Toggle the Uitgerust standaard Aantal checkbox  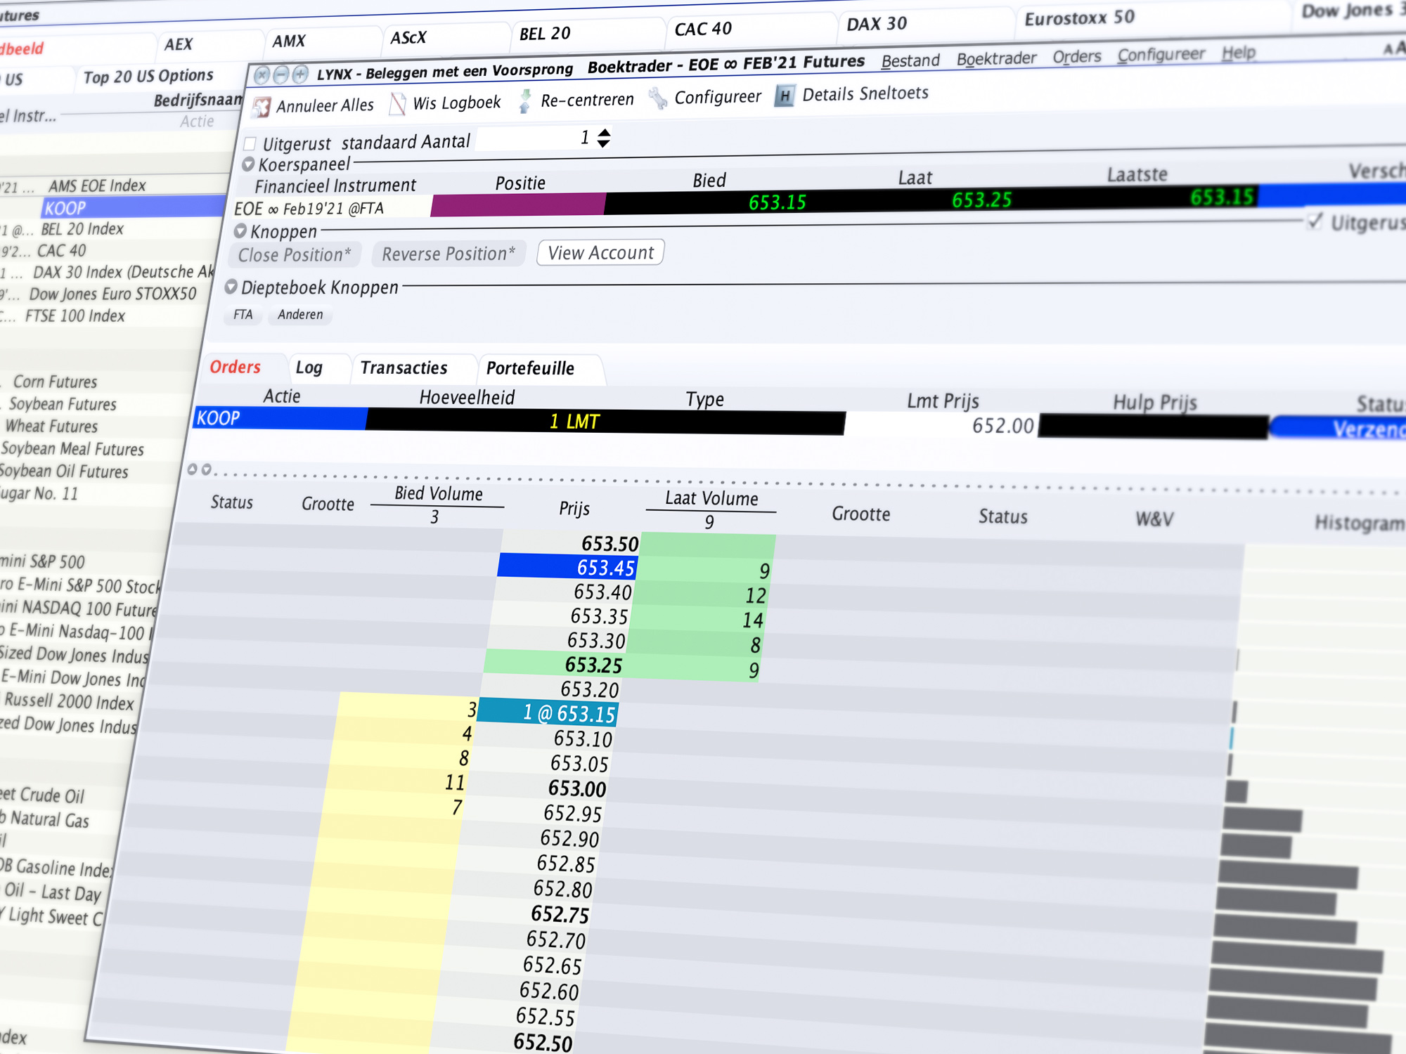pyautogui.click(x=250, y=144)
